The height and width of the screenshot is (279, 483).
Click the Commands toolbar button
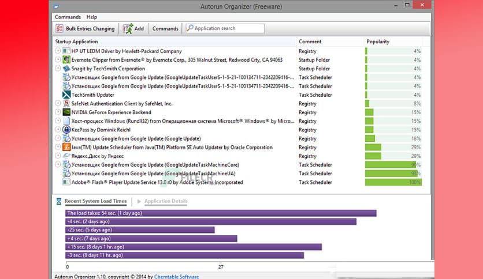165,29
